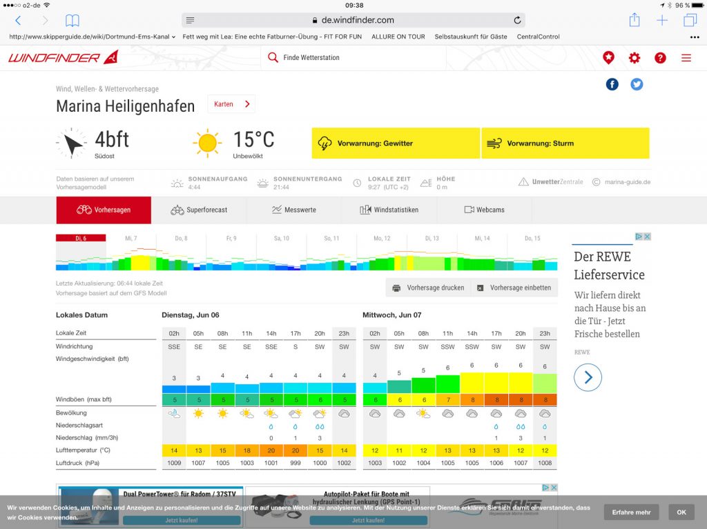
Task: Accept cookies with the OK button
Action: click(681, 512)
